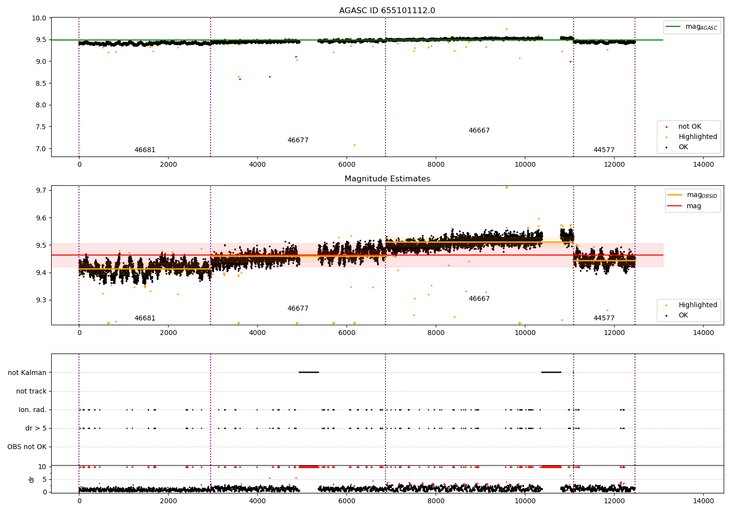731x512 pixels.
Task: Click the 7.0 y-axis tick of top plot
Action: [x=41, y=149]
